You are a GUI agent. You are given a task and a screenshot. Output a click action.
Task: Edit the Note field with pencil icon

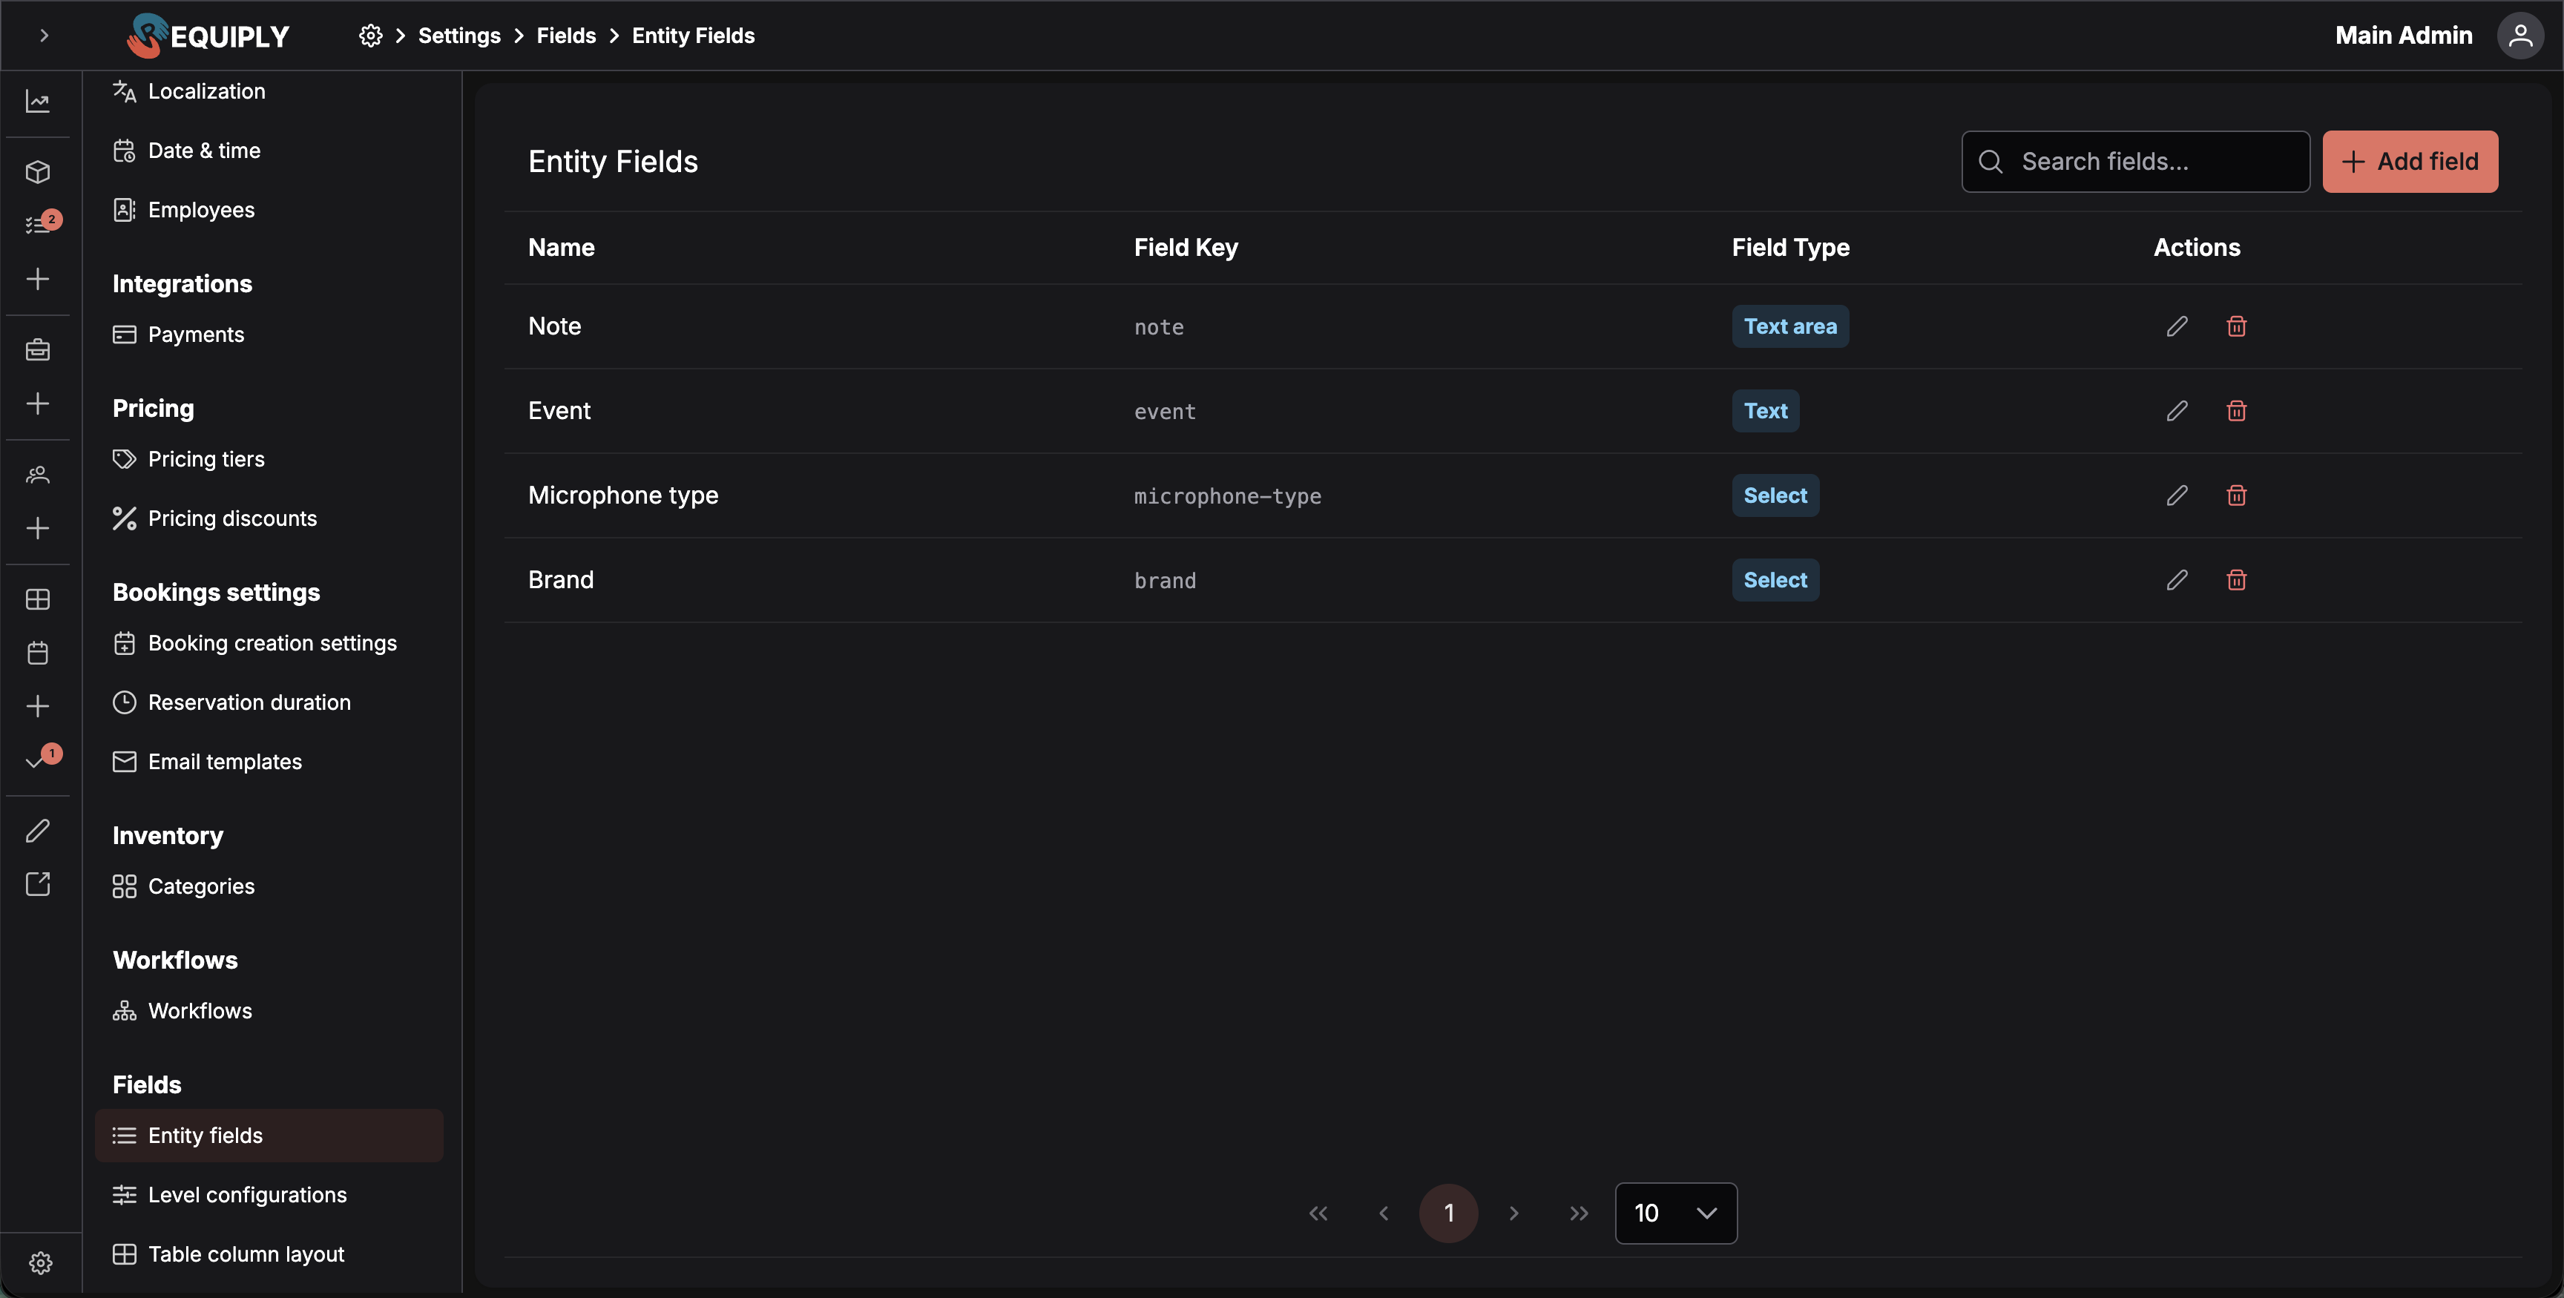point(2177,326)
